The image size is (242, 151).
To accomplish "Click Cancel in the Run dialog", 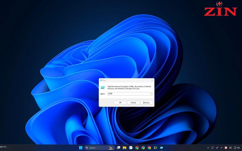I will click(133, 103).
